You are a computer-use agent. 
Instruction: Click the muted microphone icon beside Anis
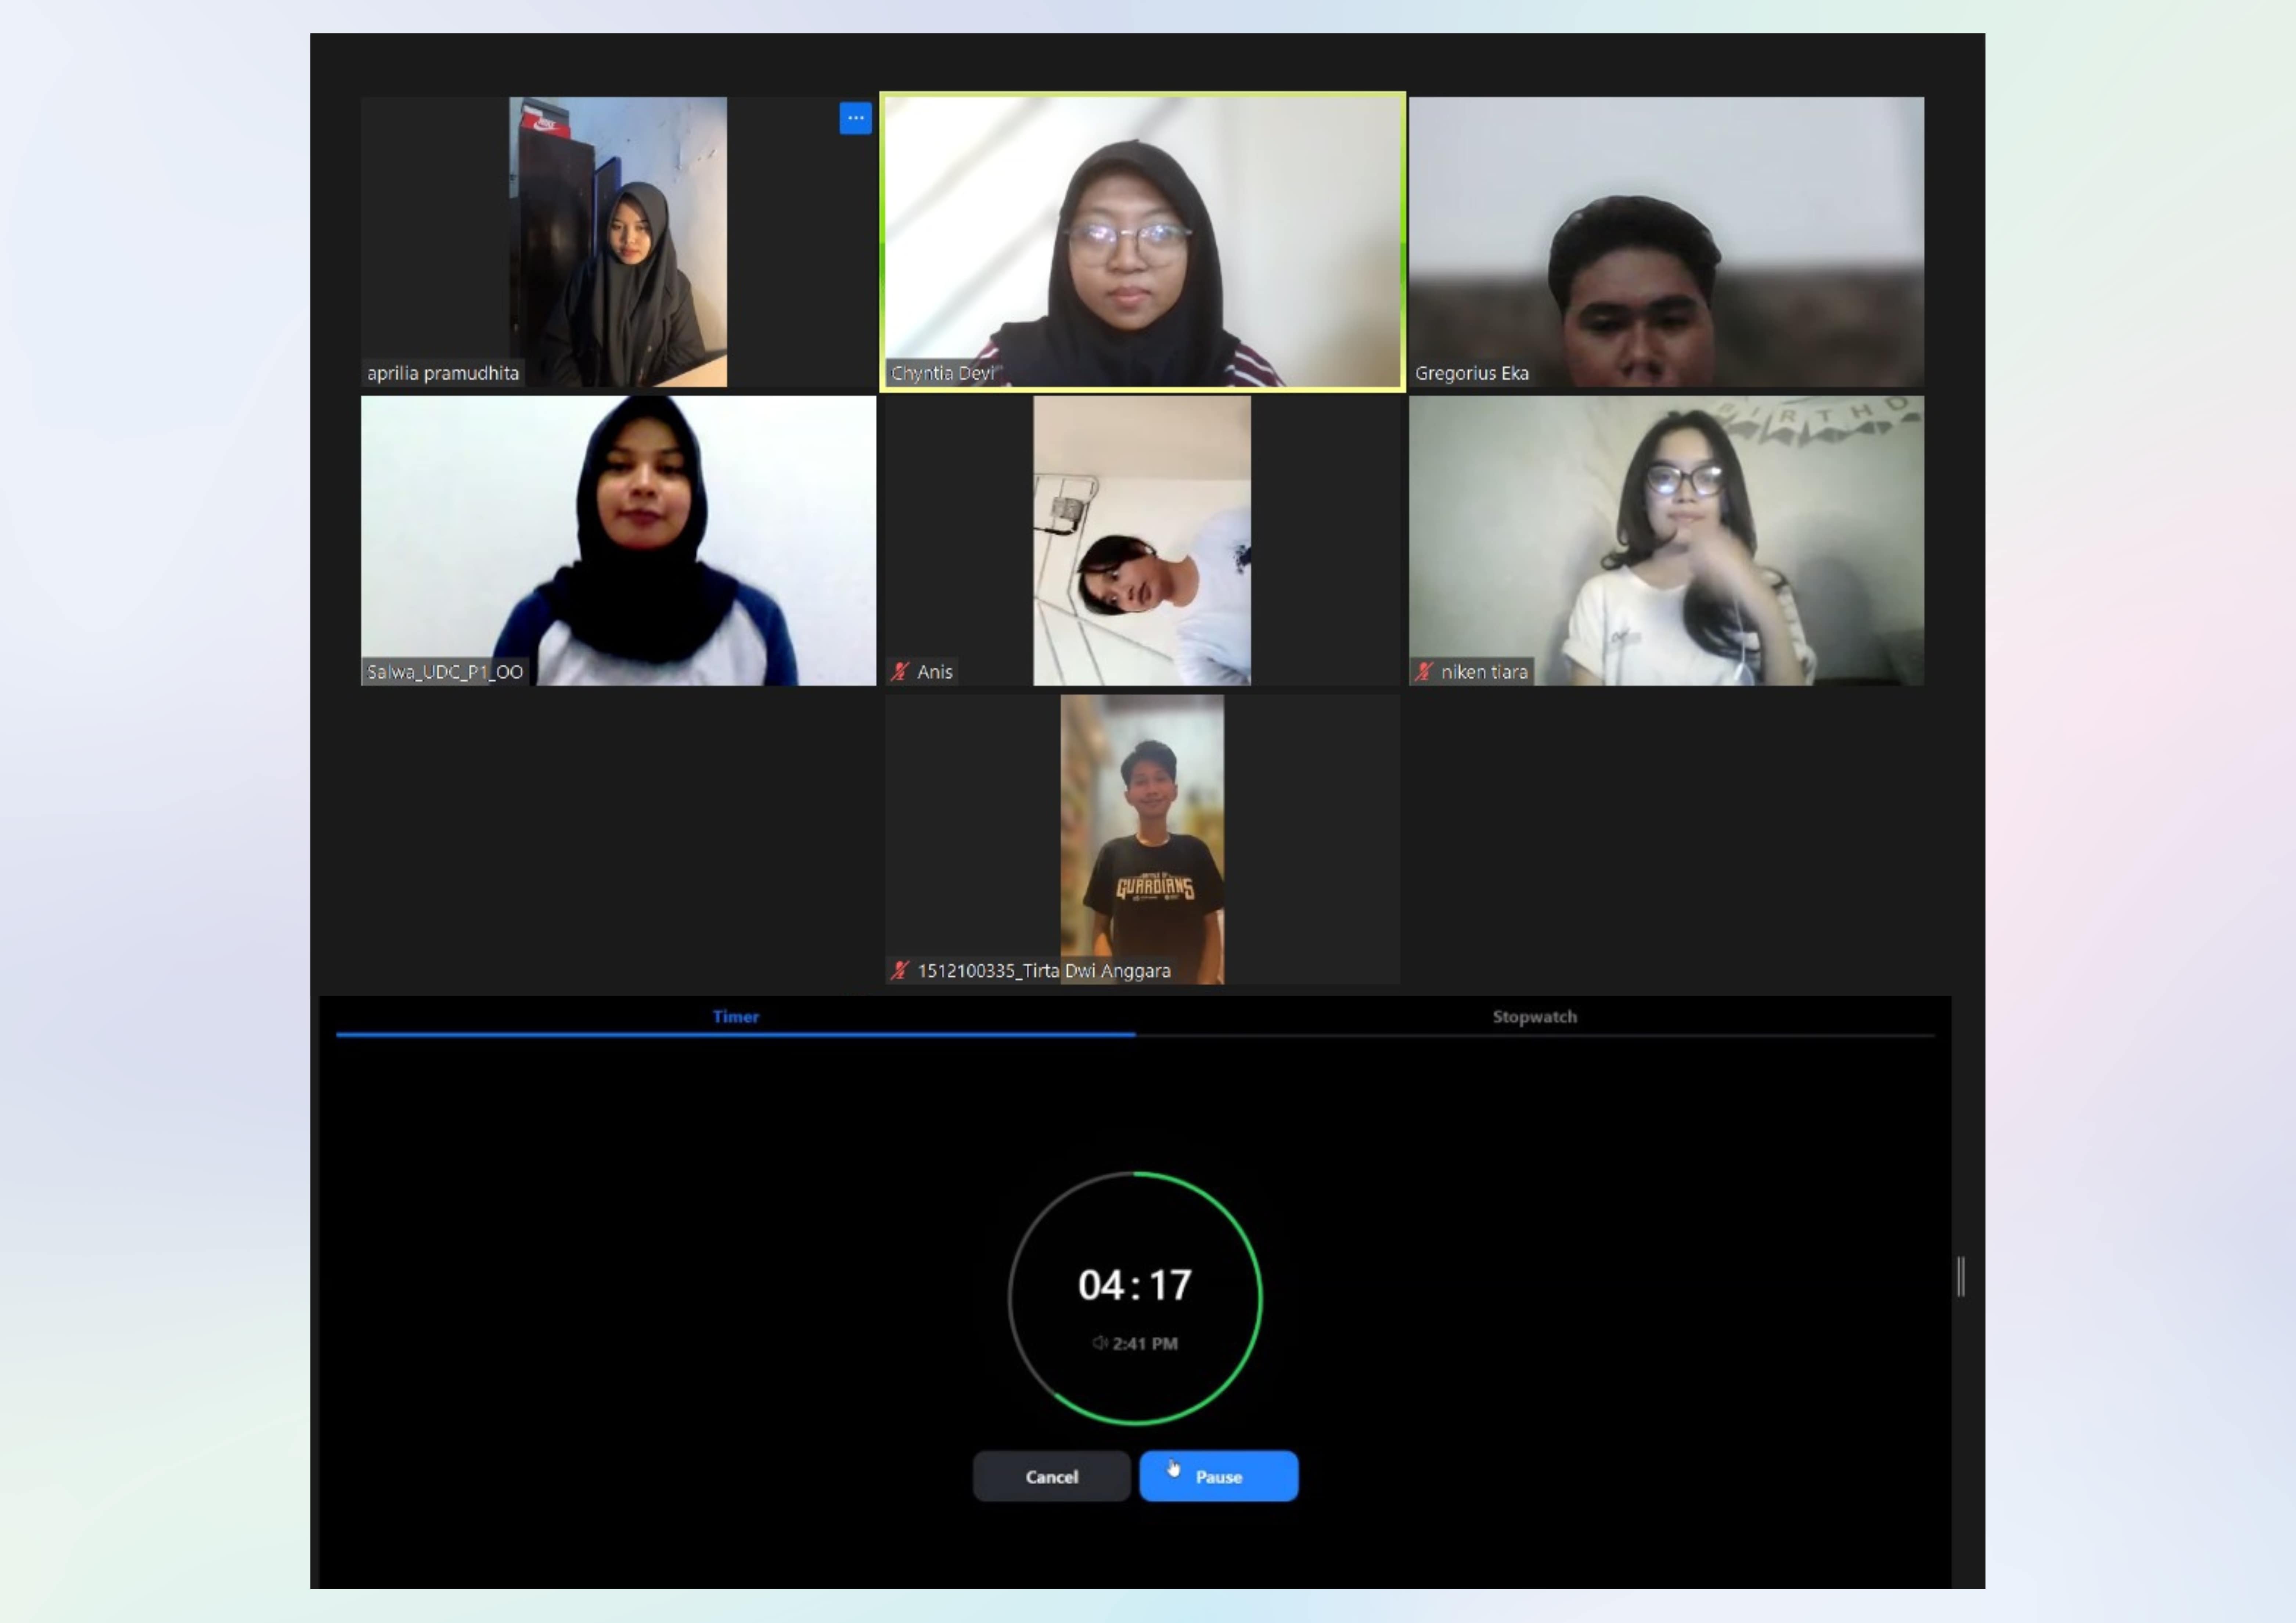pos(900,672)
